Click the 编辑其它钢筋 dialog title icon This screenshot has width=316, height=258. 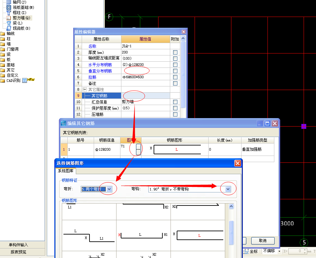[63, 123]
